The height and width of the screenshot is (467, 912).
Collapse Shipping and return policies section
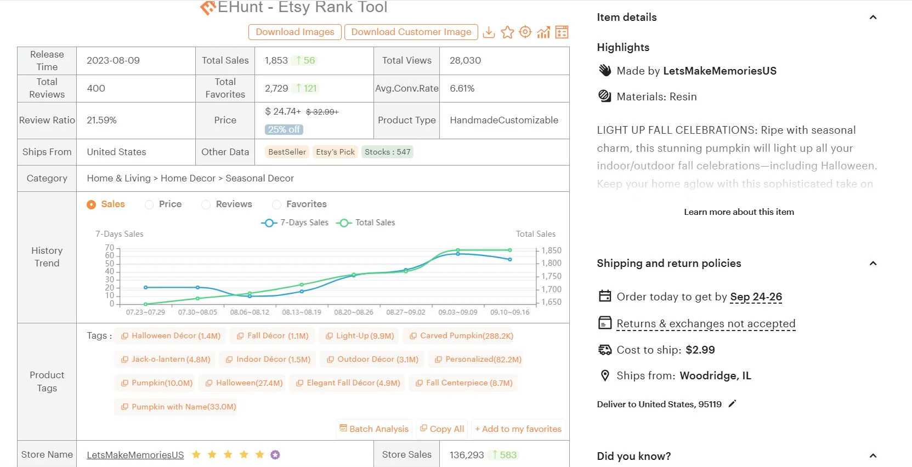pos(873,264)
